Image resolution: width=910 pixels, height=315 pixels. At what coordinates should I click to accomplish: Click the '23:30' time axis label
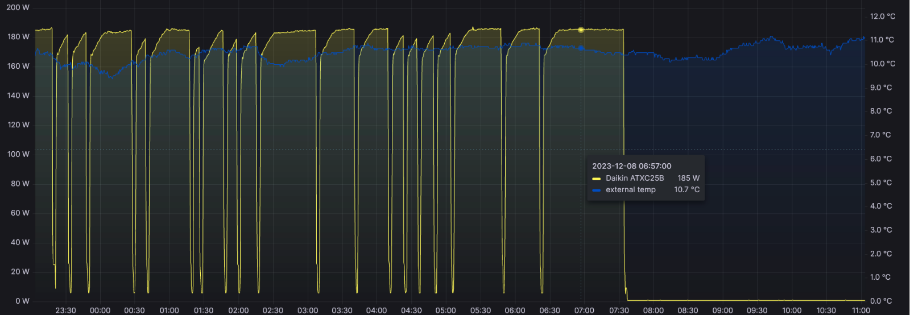65,310
